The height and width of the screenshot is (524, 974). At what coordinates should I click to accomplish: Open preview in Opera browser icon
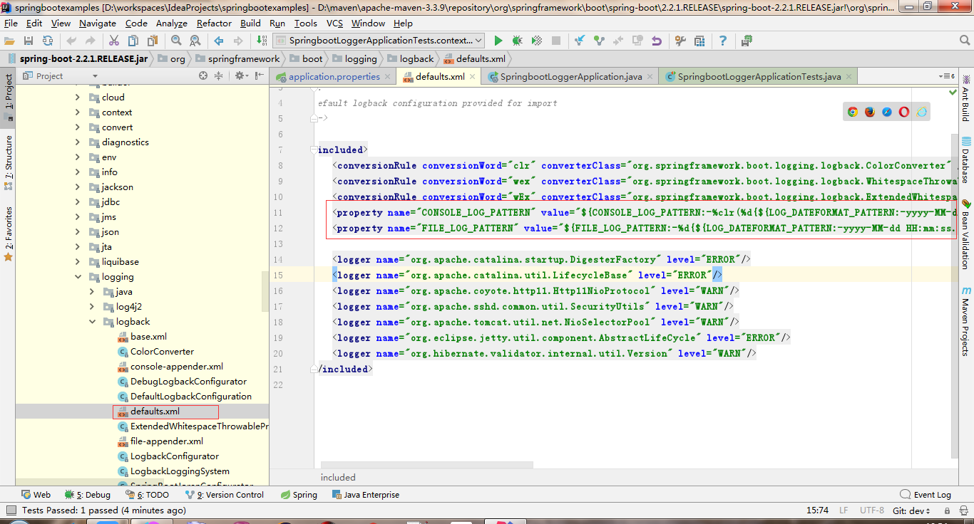pyautogui.click(x=904, y=112)
